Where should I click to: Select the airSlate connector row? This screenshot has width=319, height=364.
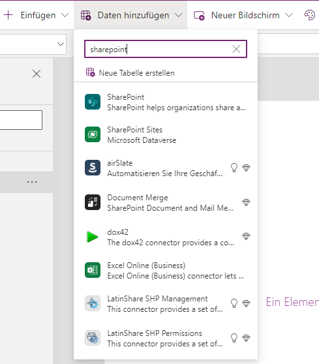[166, 168]
